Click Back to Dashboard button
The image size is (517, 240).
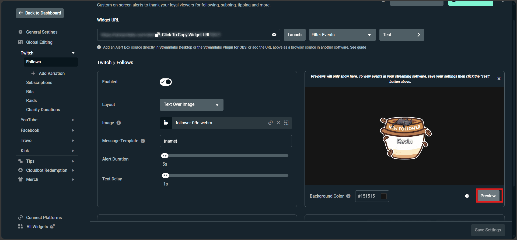pos(40,13)
